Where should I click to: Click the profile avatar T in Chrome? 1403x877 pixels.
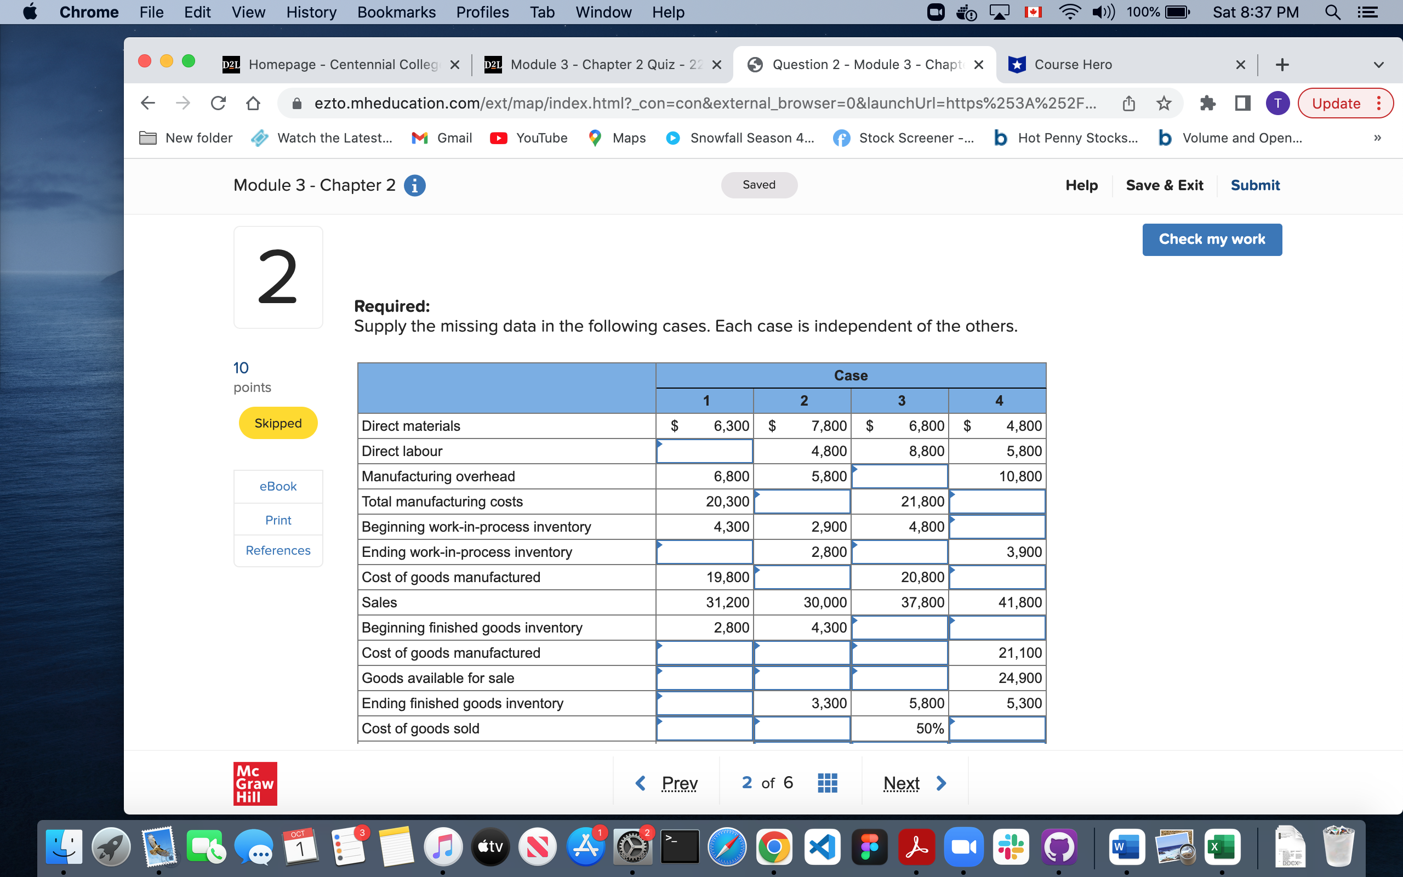(x=1278, y=103)
